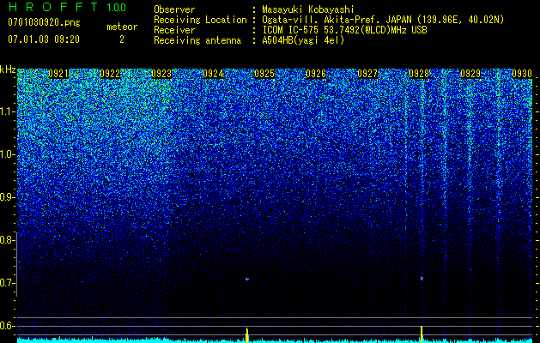
Task: Click the kHz axis unit label
Action: tap(8, 69)
